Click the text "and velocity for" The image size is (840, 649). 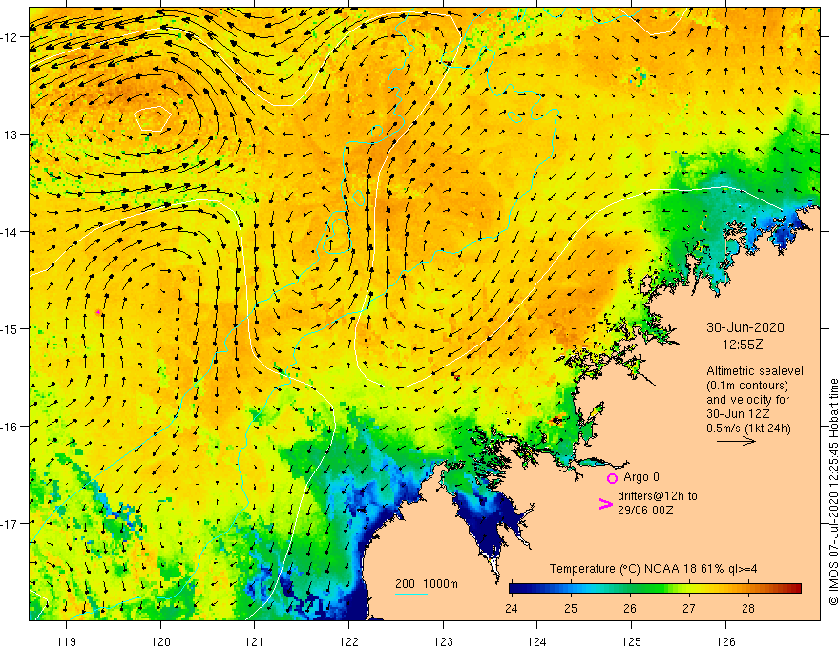coord(747,400)
